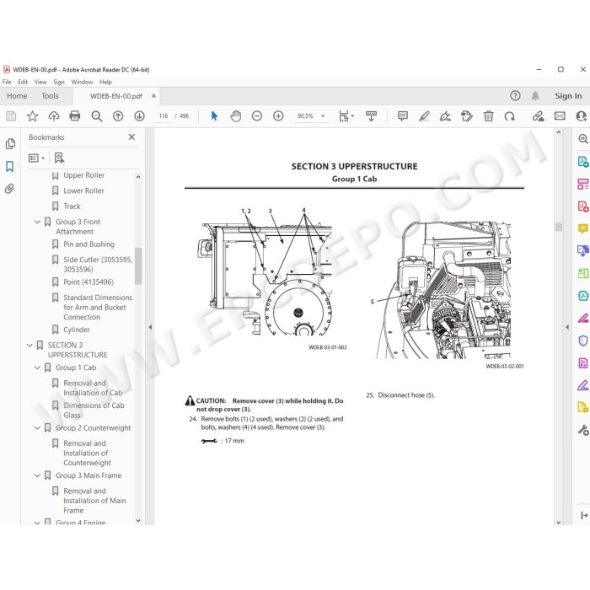Switch to the Tools tab

point(50,96)
